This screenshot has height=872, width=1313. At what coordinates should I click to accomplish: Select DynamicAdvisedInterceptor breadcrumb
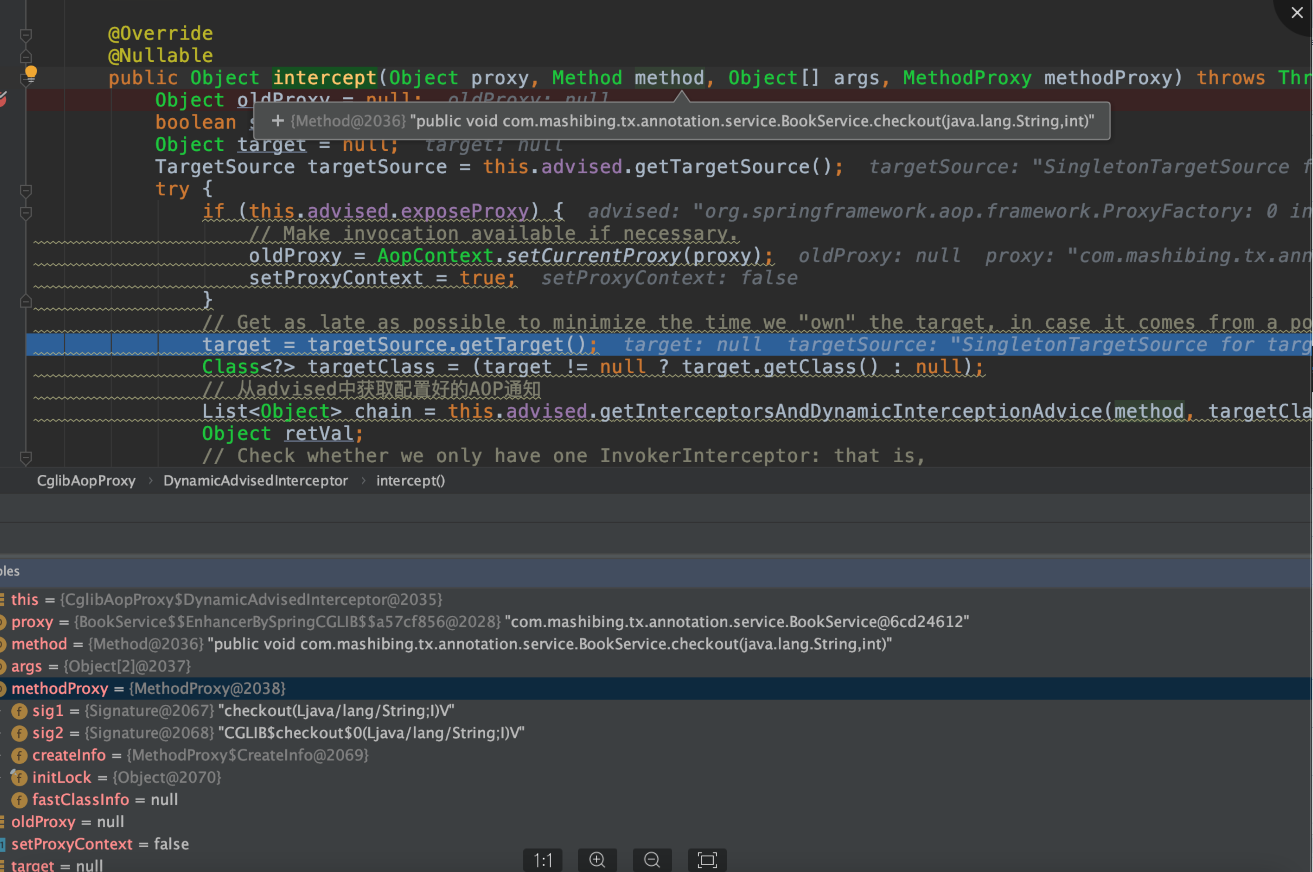coord(255,481)
